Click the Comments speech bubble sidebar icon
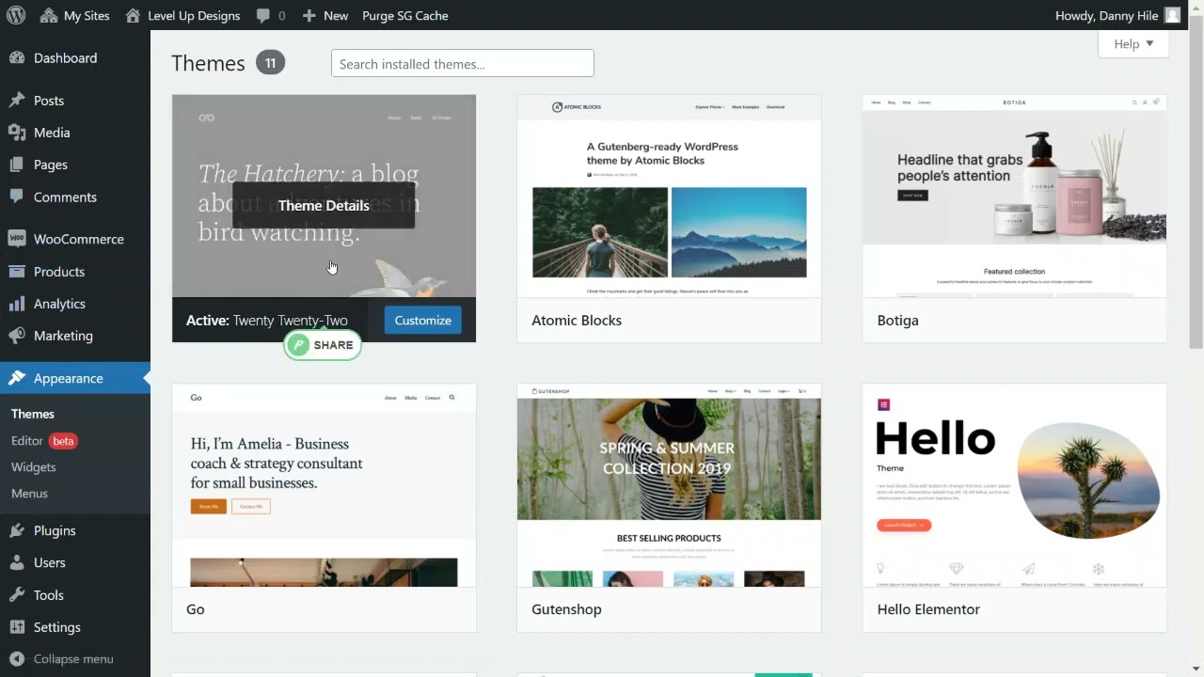Screen dimensions: 1204x677 pos(17,197)
